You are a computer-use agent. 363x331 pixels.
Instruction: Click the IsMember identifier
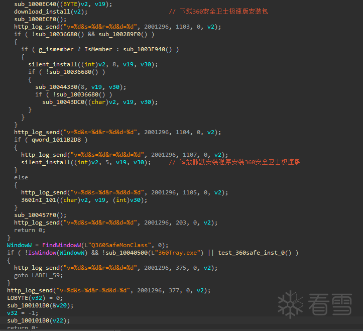[x=98, y=49]
